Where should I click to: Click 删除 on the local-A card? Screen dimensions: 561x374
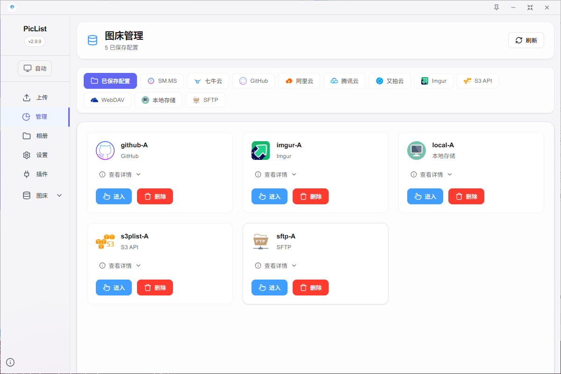pos(466,196)
